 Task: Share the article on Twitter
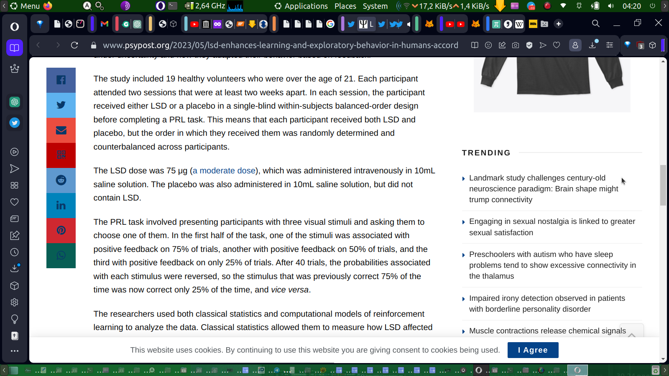[61, 105]
